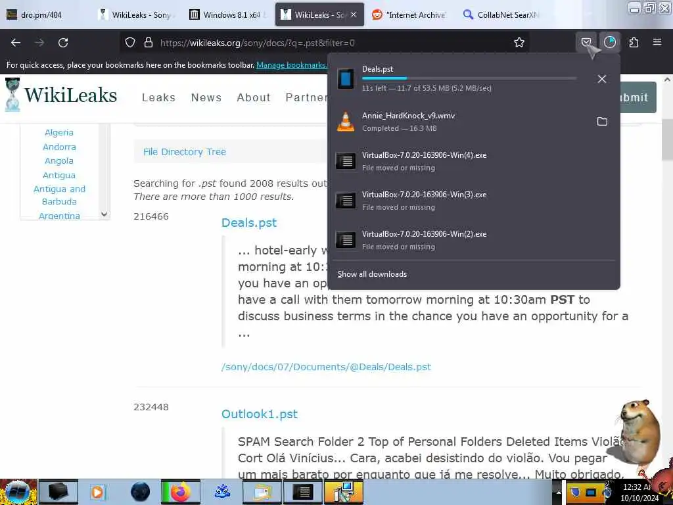Open the blue creature taskbar icon
Image resolution: width=673 pixels, height=505 pixels.
point(222,492)
